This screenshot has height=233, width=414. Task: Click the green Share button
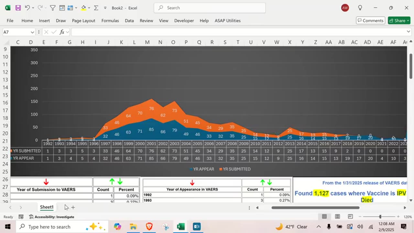[399, 20]
